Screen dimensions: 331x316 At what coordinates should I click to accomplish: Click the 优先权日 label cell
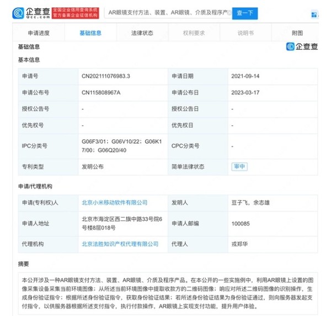pos(198,125)
